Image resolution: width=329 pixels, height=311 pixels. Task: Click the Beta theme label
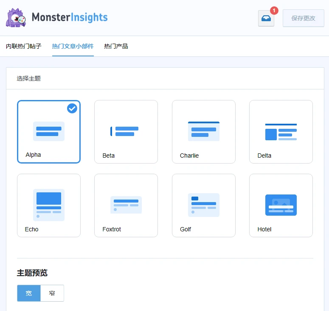click(x=109, y=155)
